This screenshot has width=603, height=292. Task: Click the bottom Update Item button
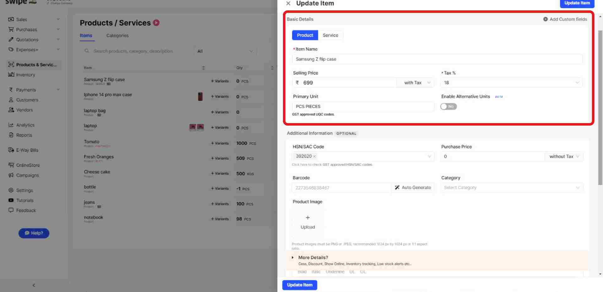point(300,285)
